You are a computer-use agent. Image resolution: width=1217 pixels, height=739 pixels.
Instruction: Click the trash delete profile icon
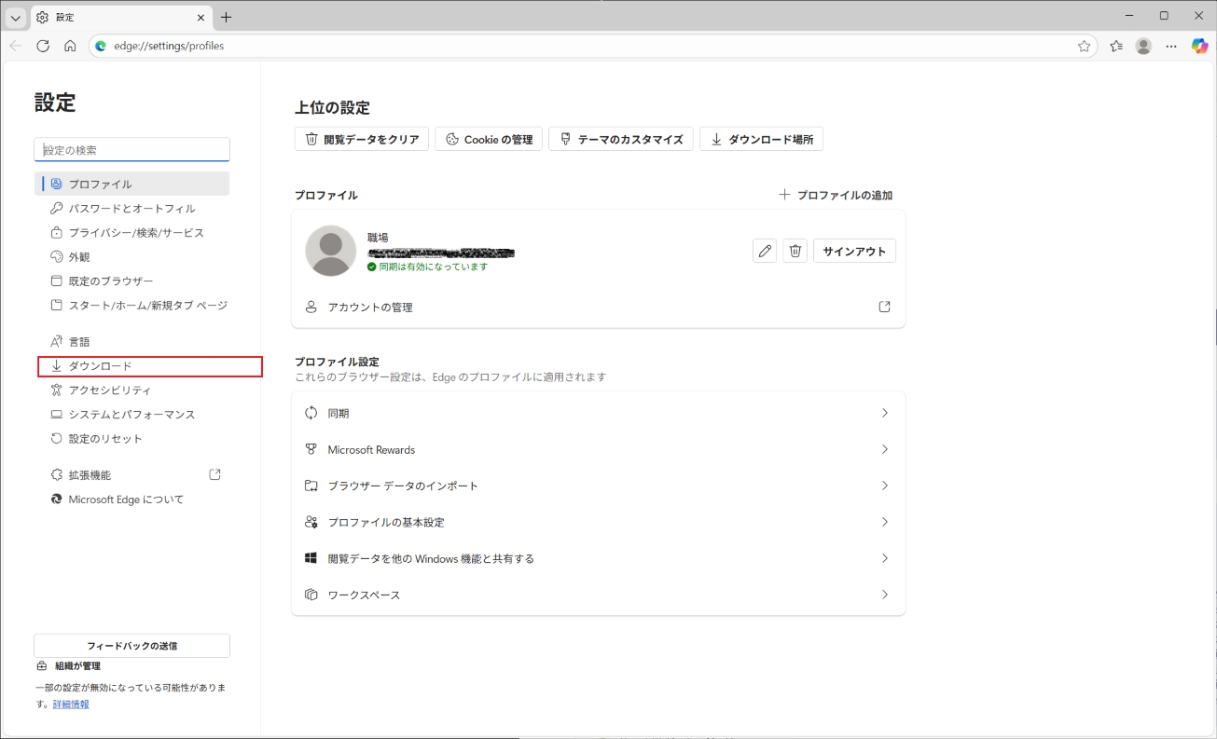tap(795, 251)
